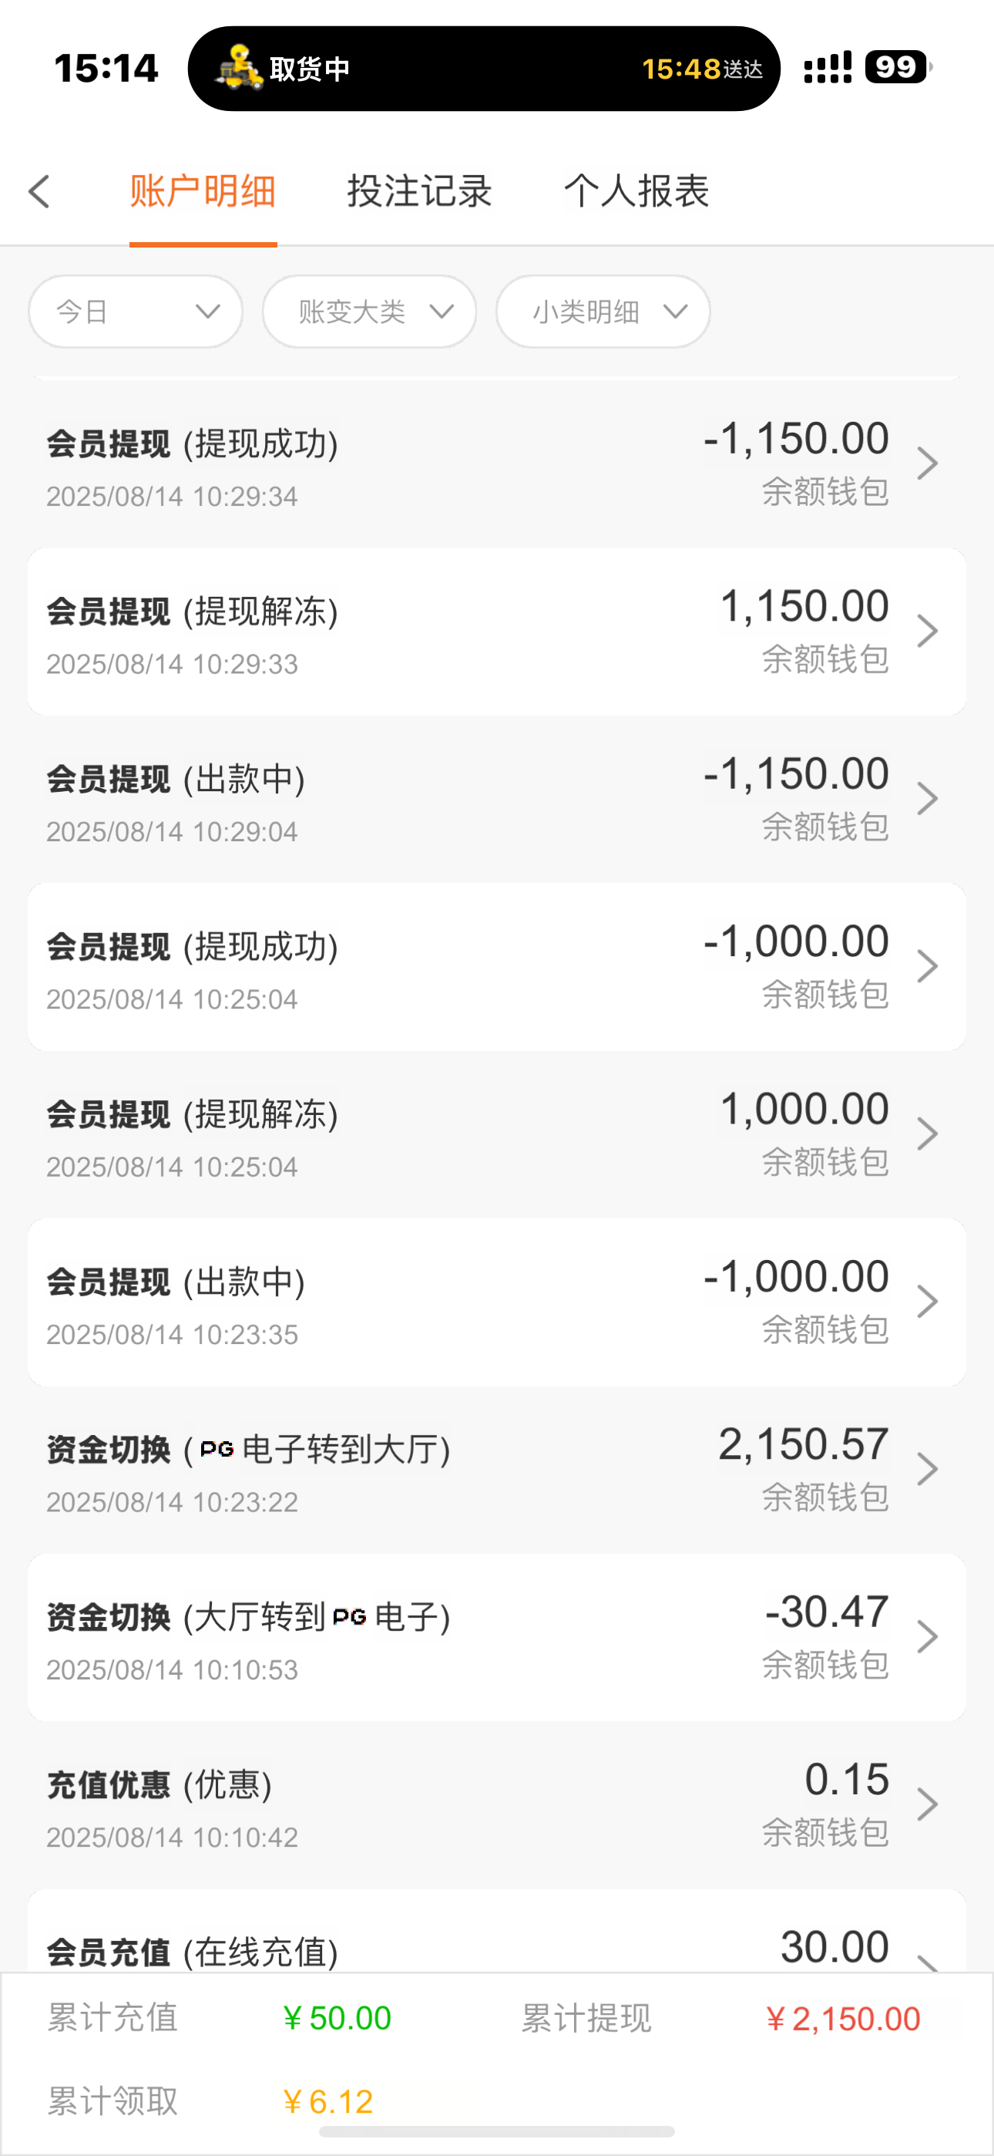994x2156 pixels.
Task: Tap the 15:48 送达 delivery time
Action: (x=701, y=69)
